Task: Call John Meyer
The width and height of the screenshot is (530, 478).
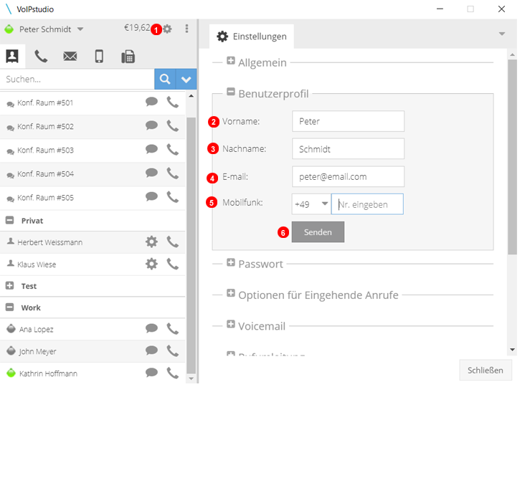Action: 173,350
